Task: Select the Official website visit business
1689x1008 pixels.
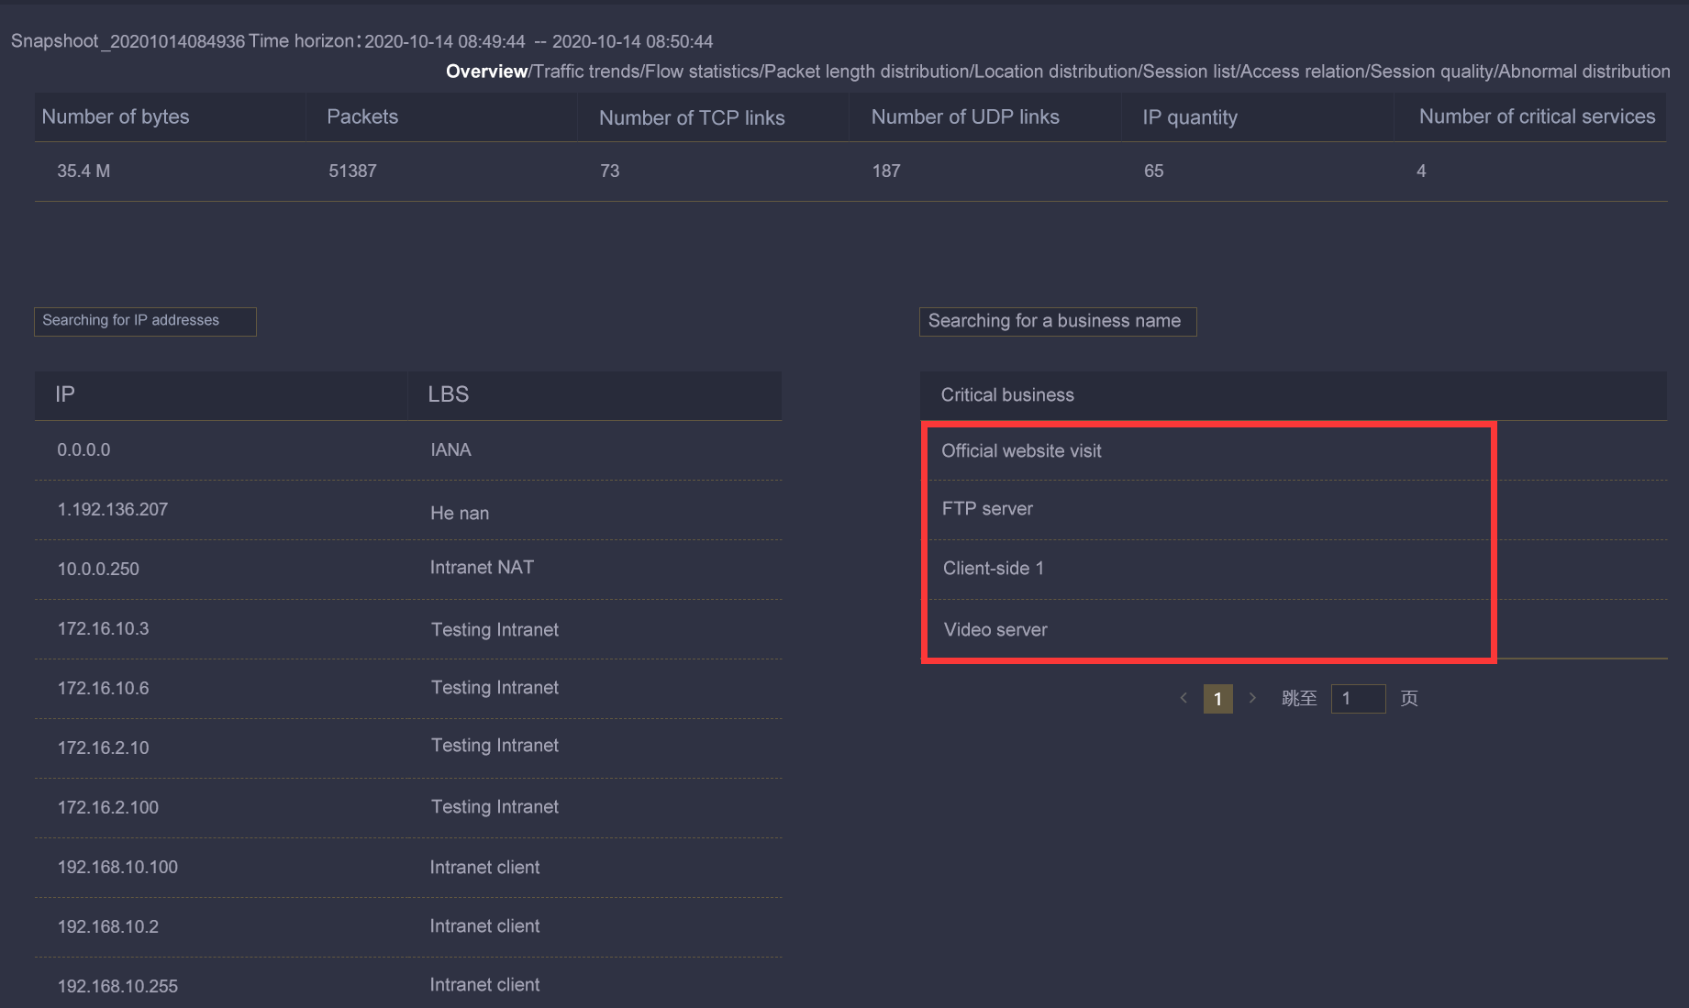Action: point(1021,451)
